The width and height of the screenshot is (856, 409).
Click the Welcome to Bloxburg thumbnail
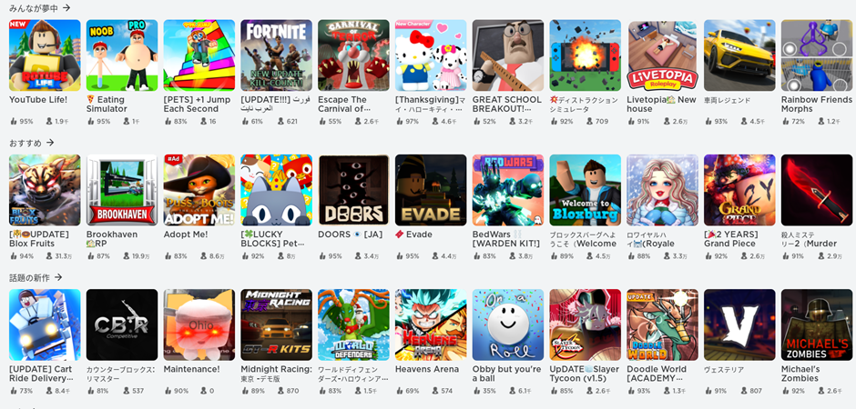tap(586, 190)
